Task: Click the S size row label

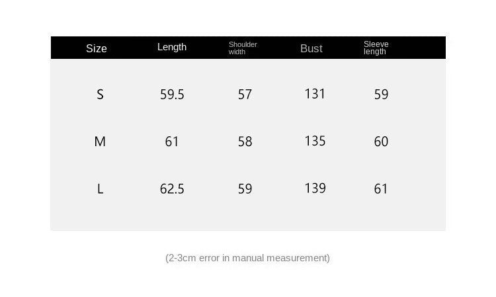Action: (x=100, y=95)
